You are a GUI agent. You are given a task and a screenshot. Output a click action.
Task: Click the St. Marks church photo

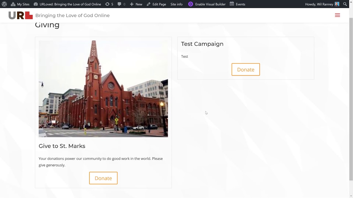[103, 89]
